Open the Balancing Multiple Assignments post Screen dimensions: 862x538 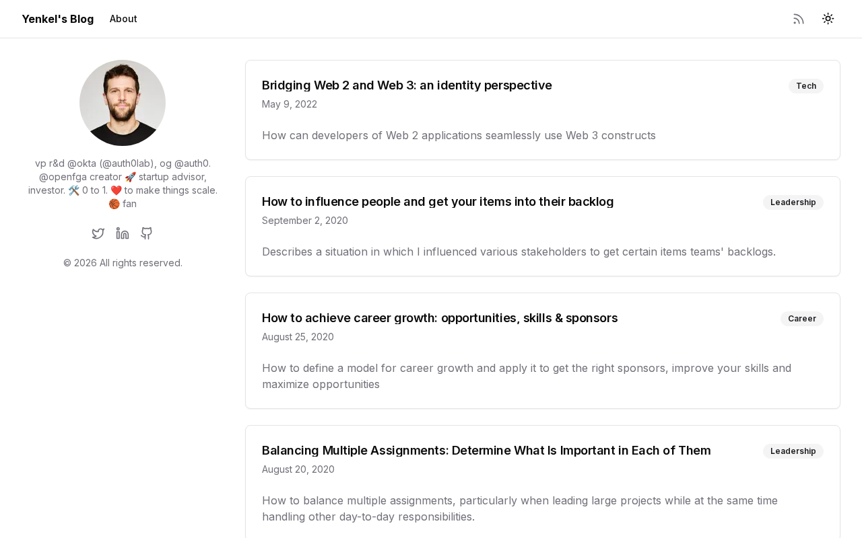tap(486, 451)
